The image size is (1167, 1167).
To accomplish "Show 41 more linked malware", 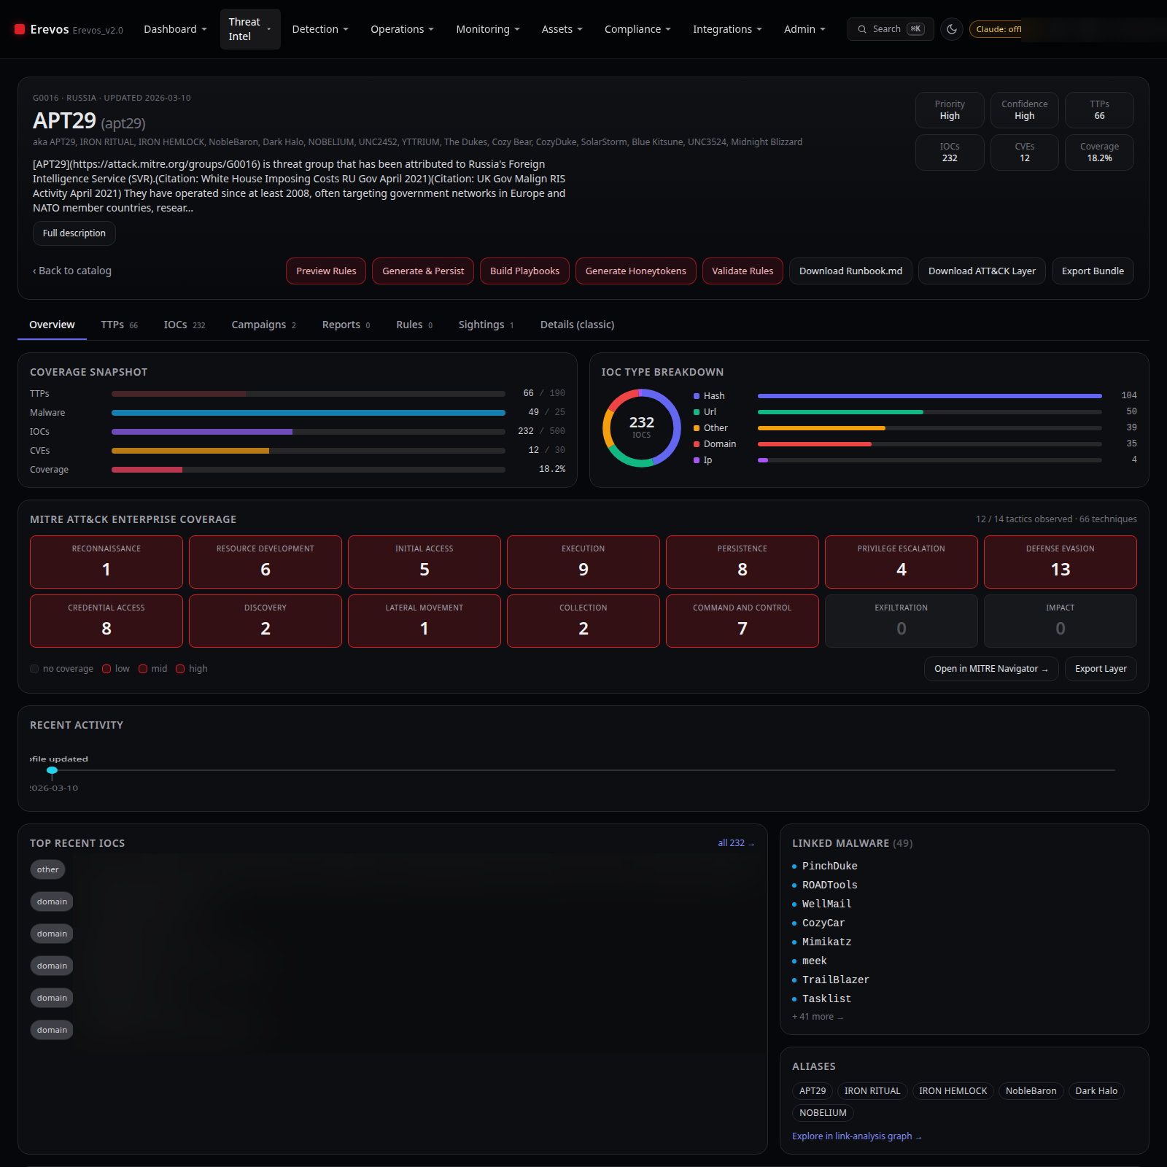I will [818, 1017].
